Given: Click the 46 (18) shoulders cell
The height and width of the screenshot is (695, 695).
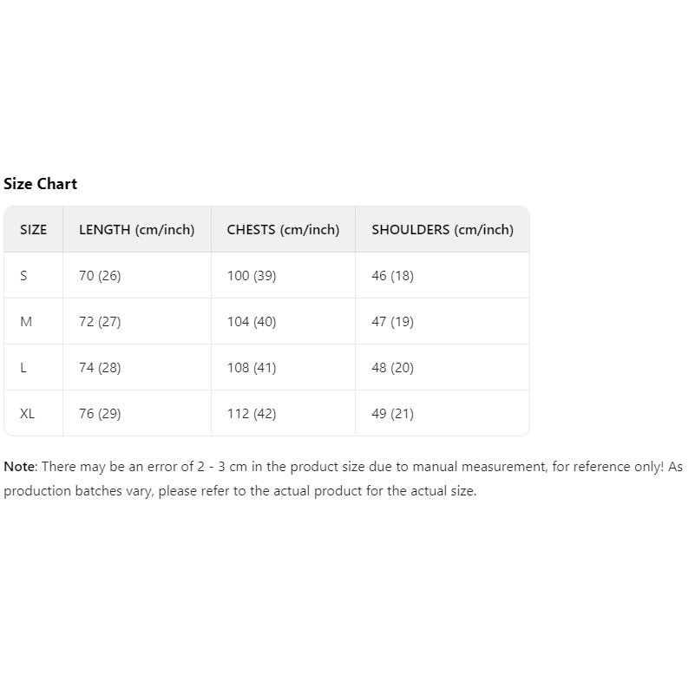Looking at the screenshot, I should 393,276.
